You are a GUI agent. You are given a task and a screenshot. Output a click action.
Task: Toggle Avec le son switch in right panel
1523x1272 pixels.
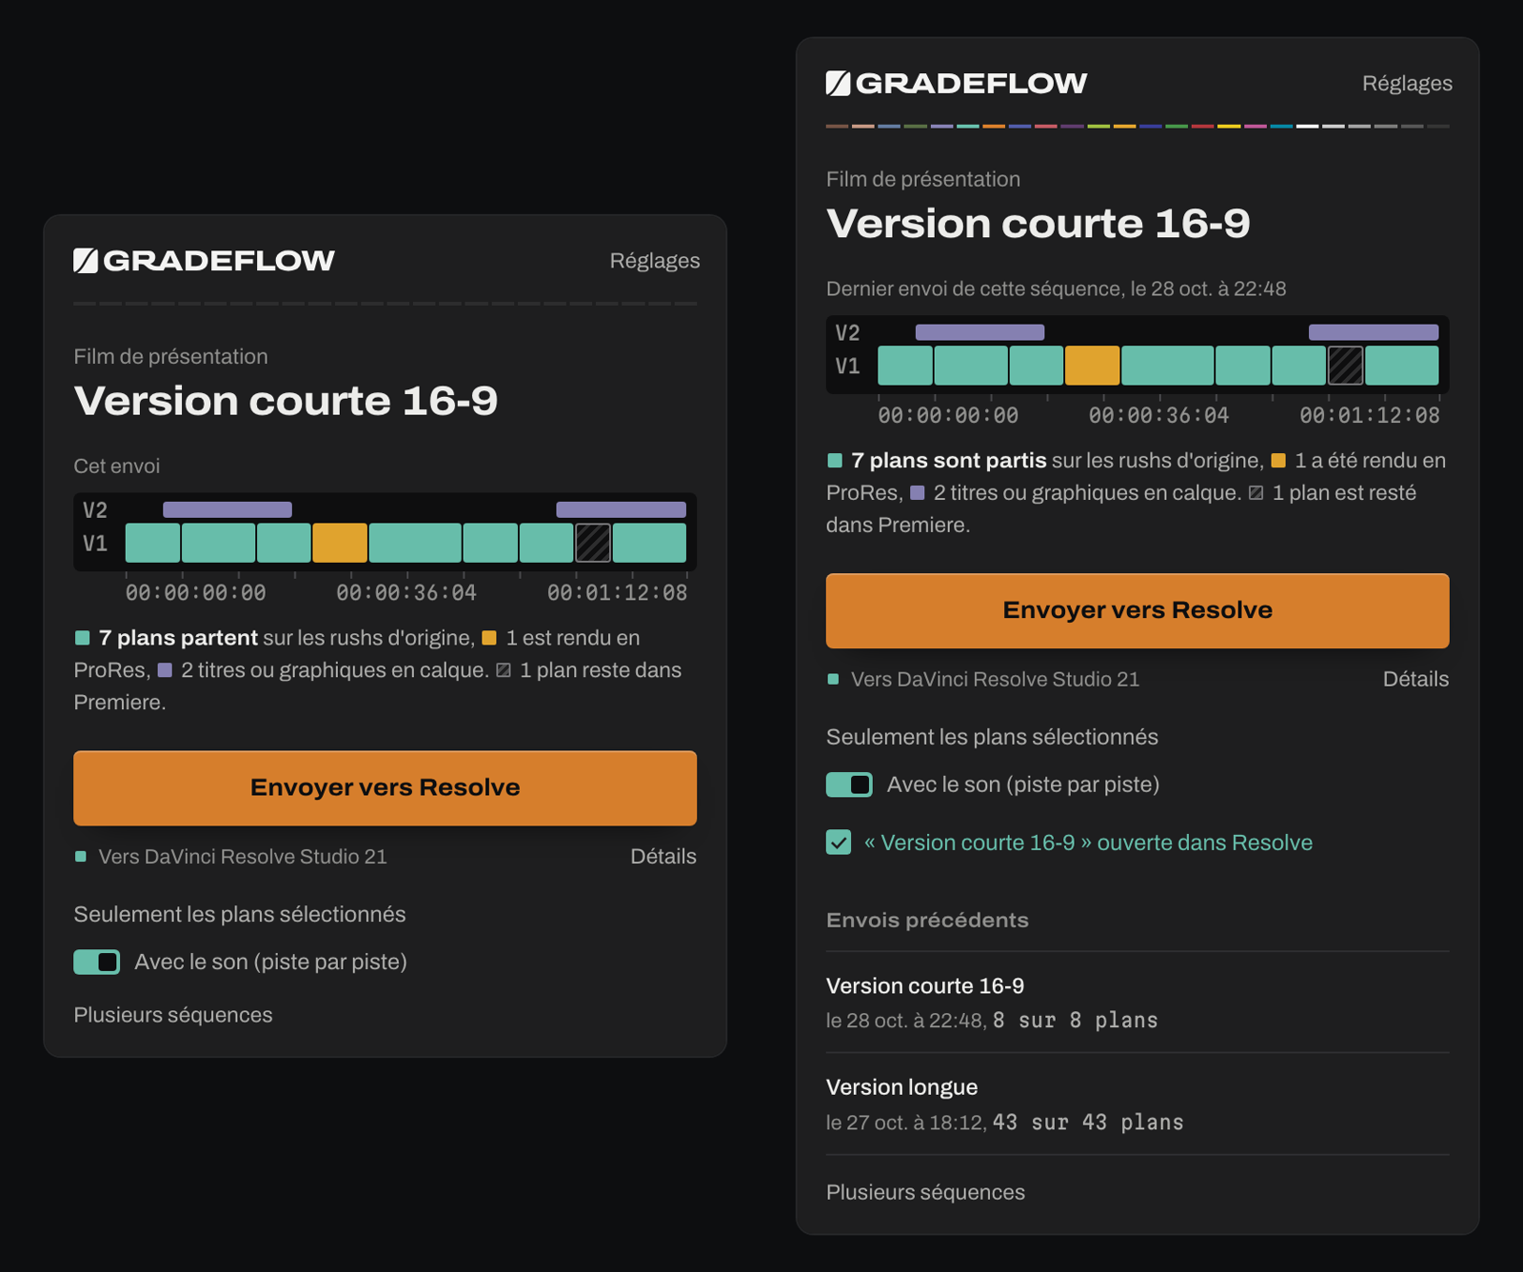pos(849,785)
